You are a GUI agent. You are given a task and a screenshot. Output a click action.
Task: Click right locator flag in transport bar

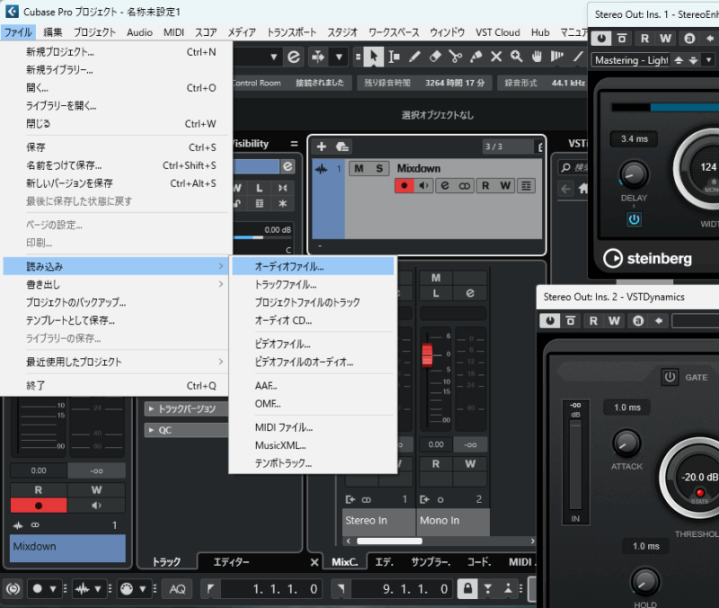pyautogui.click(x=341, y=589)
